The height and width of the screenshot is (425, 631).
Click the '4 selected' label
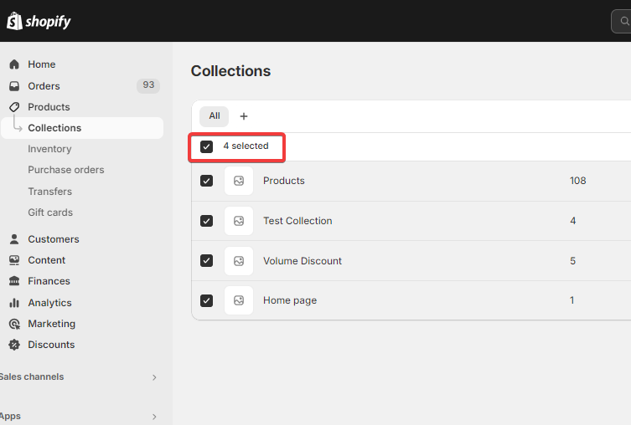(x=246, y=146)
